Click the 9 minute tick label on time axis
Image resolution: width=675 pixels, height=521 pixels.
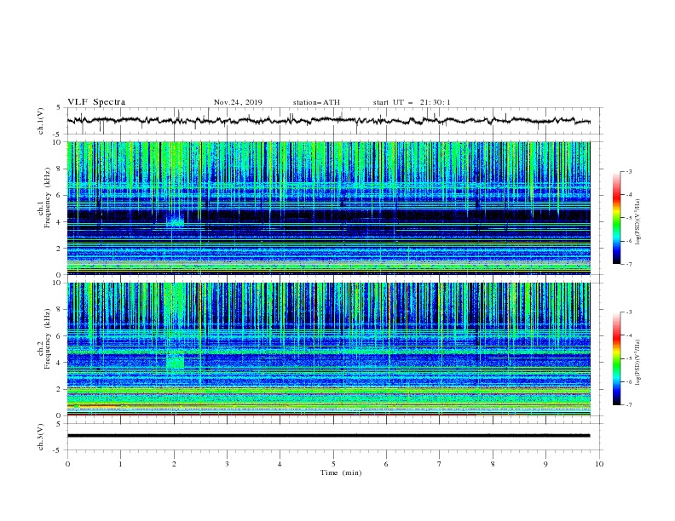(x=545, y=464)
